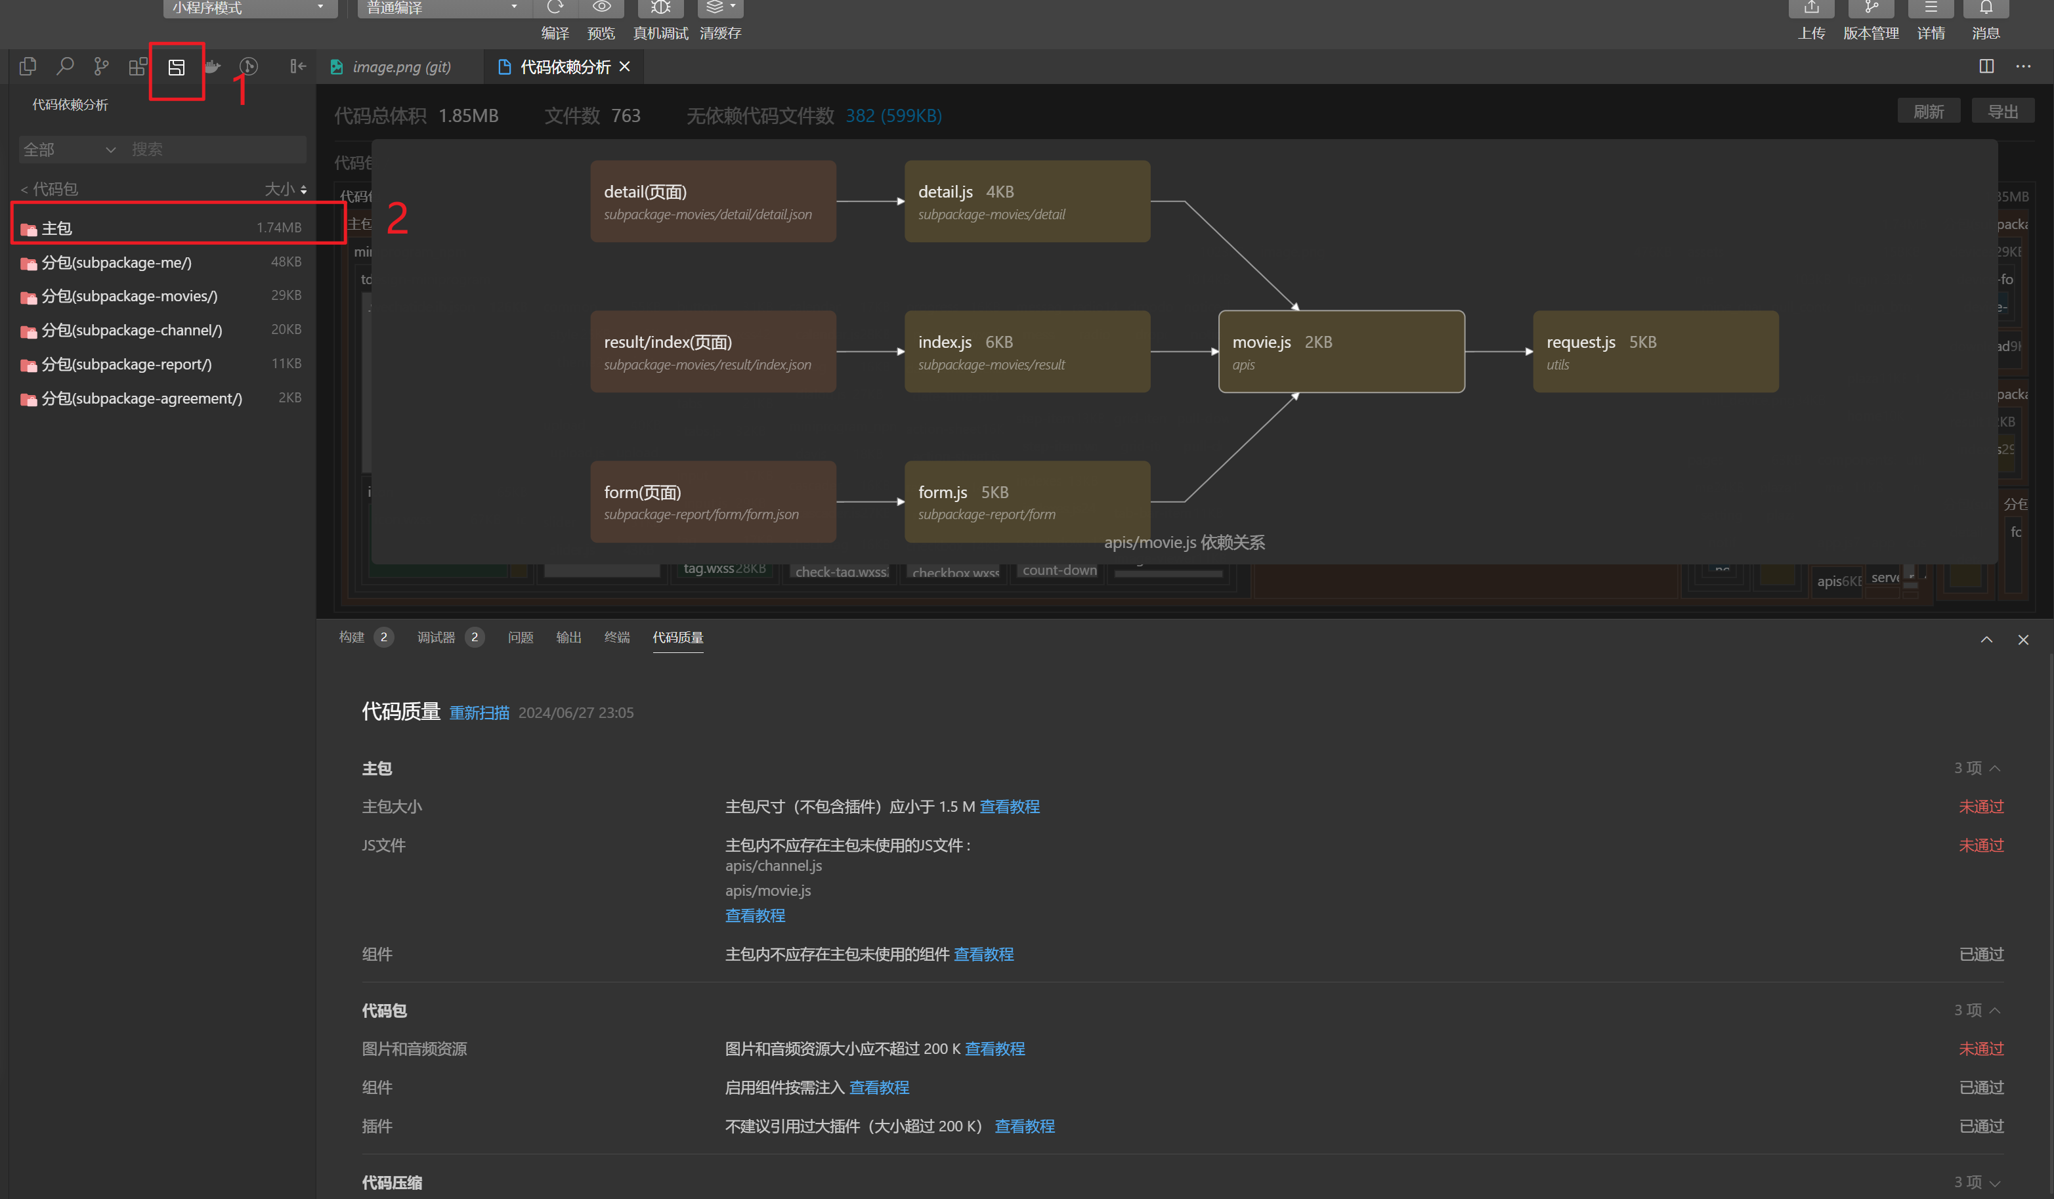
Task: Click the 上传 upload icon
Action: tap(1811, 8)
